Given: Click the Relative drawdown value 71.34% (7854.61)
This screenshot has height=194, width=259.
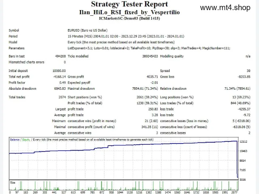Looking at the screenshot, I should (x=238, y=89).
